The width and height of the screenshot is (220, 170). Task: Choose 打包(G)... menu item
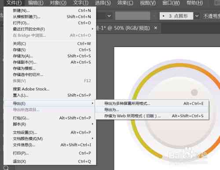click(x=50, y=118)
